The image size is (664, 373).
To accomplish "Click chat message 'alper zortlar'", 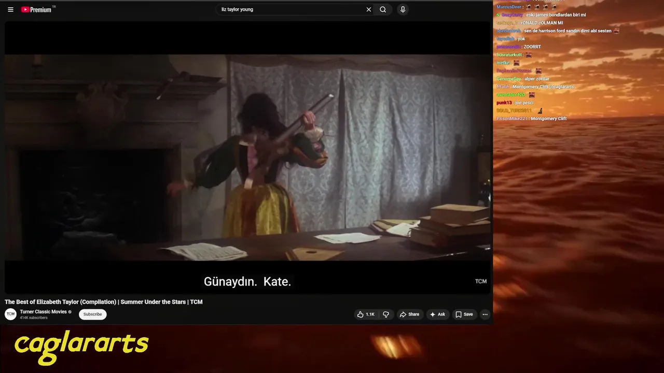I will pyautogui.click(x=537, y=79).
